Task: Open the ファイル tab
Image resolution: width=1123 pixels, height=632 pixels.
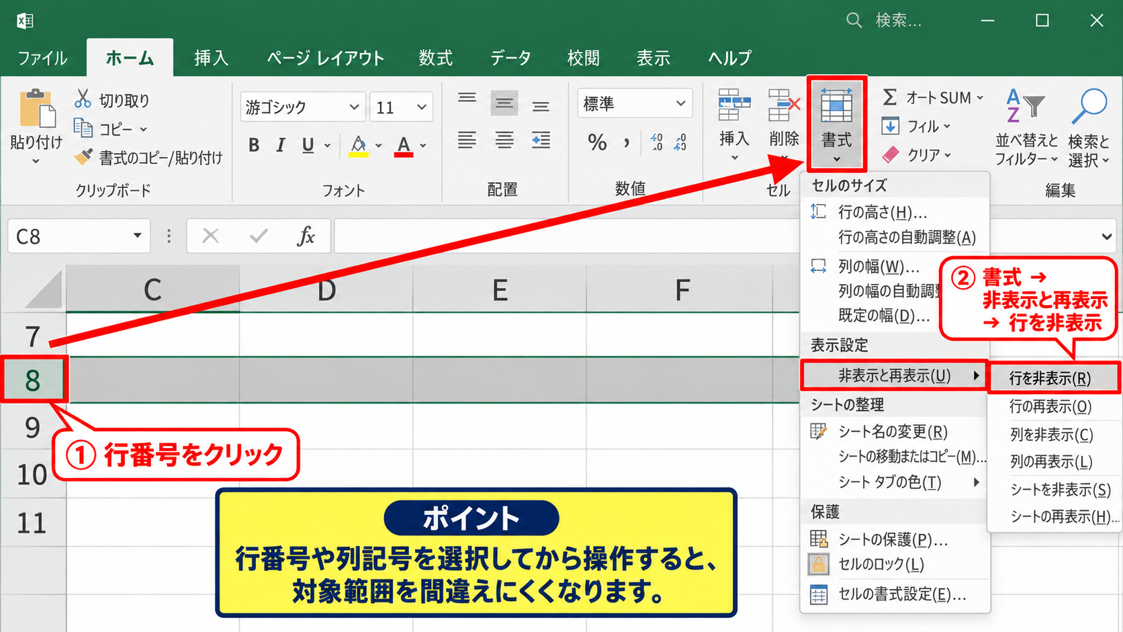Action: 42,58
